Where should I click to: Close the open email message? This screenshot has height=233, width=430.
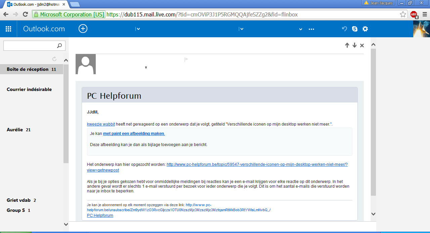click(x=362, y=45)
